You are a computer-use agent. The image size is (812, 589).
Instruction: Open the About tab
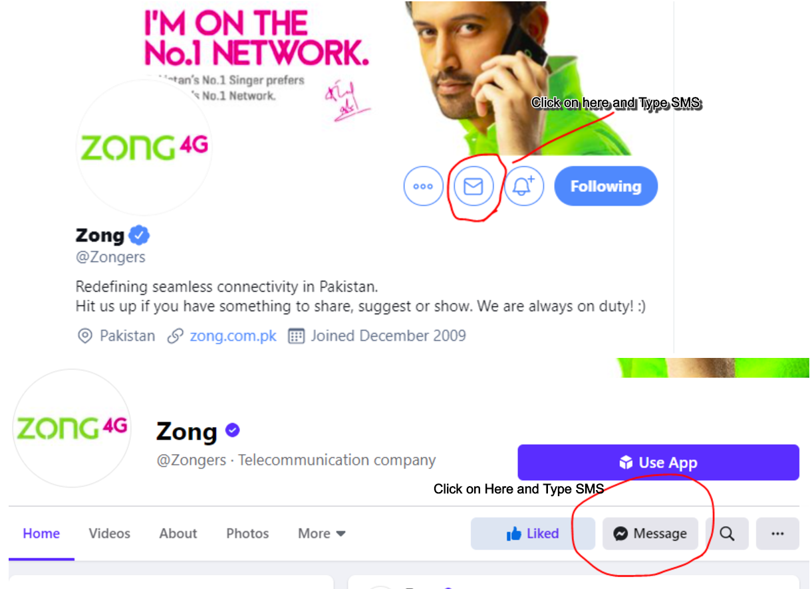(x=178, y=533)
